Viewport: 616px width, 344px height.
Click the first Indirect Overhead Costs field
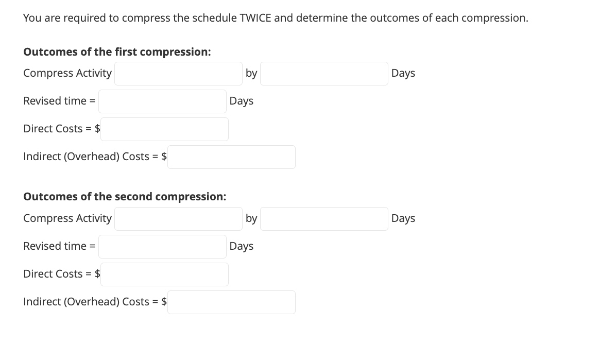coord(231,157)
